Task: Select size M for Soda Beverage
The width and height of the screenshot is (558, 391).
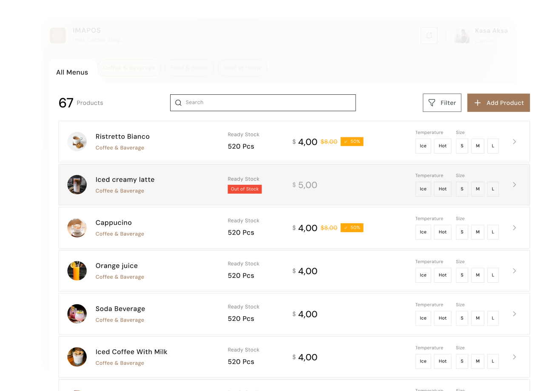Action: (x=477, y=318)
